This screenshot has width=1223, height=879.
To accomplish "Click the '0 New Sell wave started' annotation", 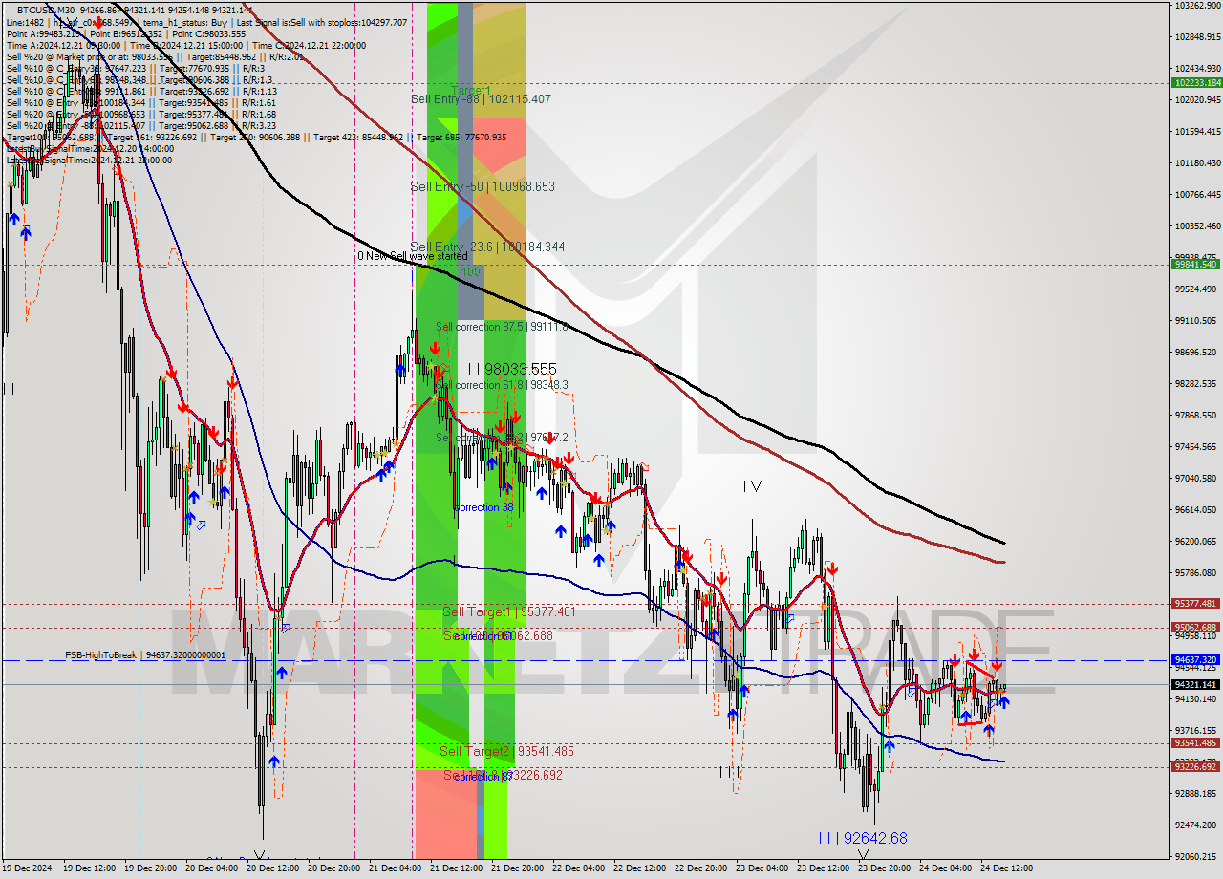I will click(x=413, y=256).
